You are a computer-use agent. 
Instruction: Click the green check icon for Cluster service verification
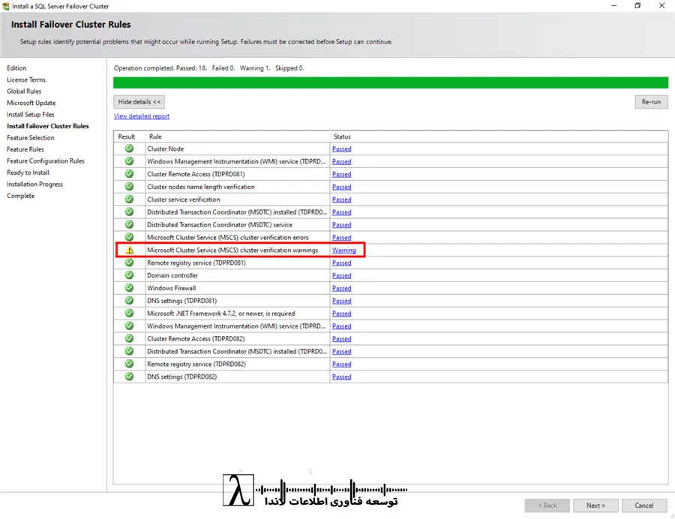(129, 199)
